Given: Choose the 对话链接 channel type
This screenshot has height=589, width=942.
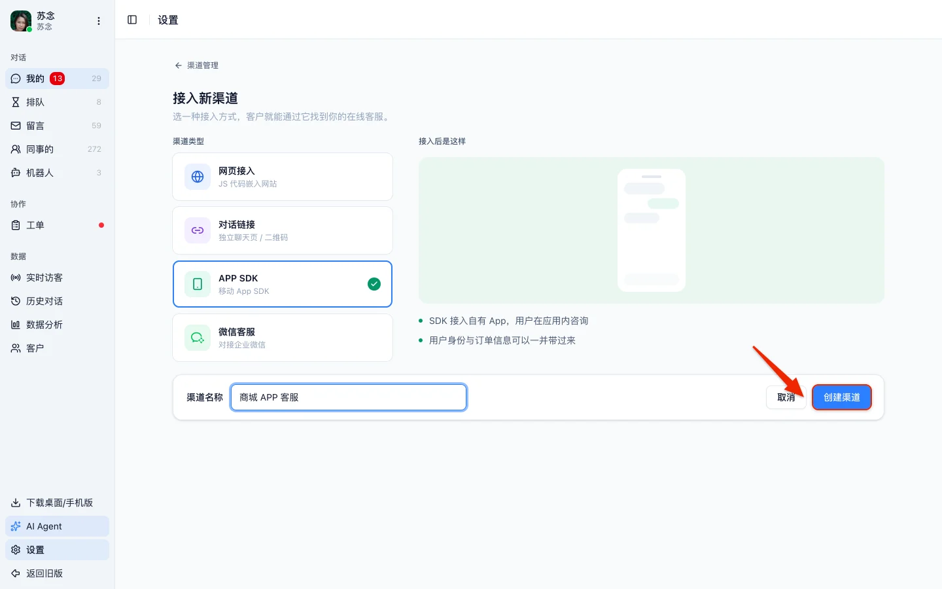Looking at the screenshot, I should (283, 230).
